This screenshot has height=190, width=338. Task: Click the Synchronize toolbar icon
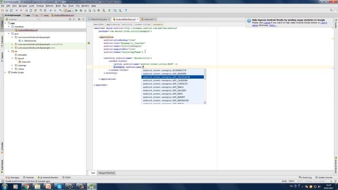11,11
